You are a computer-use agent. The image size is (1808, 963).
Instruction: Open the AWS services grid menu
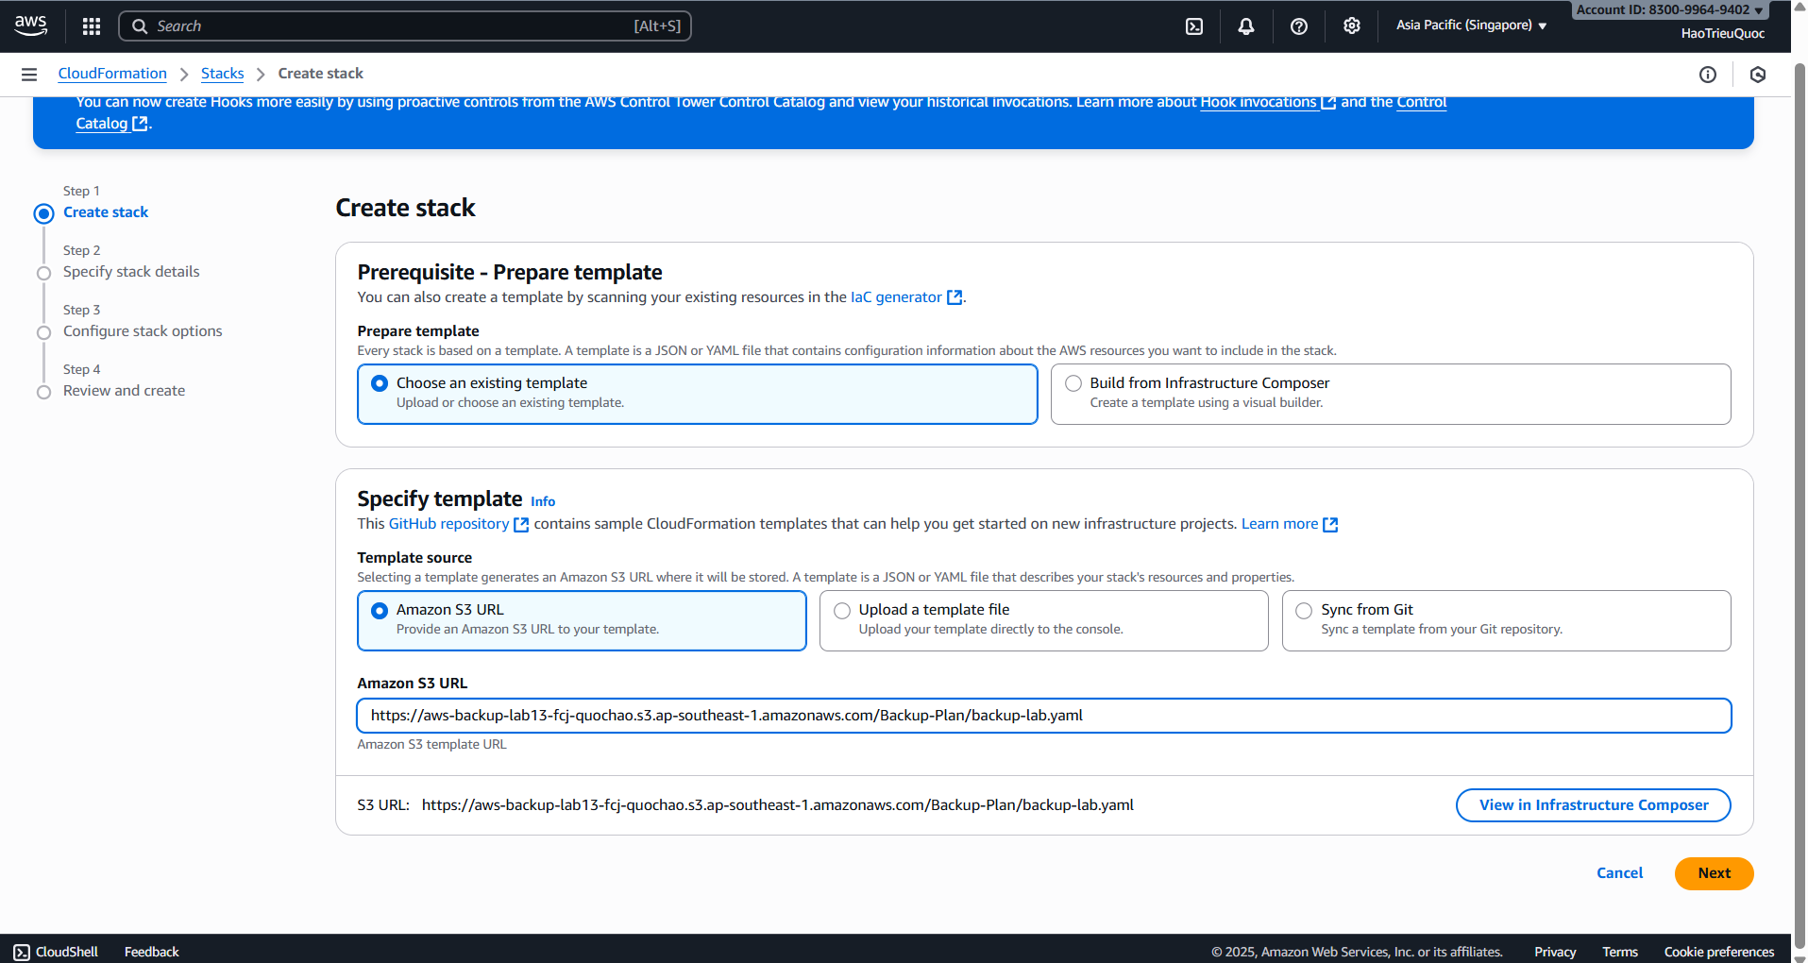(x=92, y=26)
